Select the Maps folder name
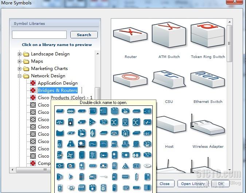Screen dimensions: 246x193 tap(37, 61)
